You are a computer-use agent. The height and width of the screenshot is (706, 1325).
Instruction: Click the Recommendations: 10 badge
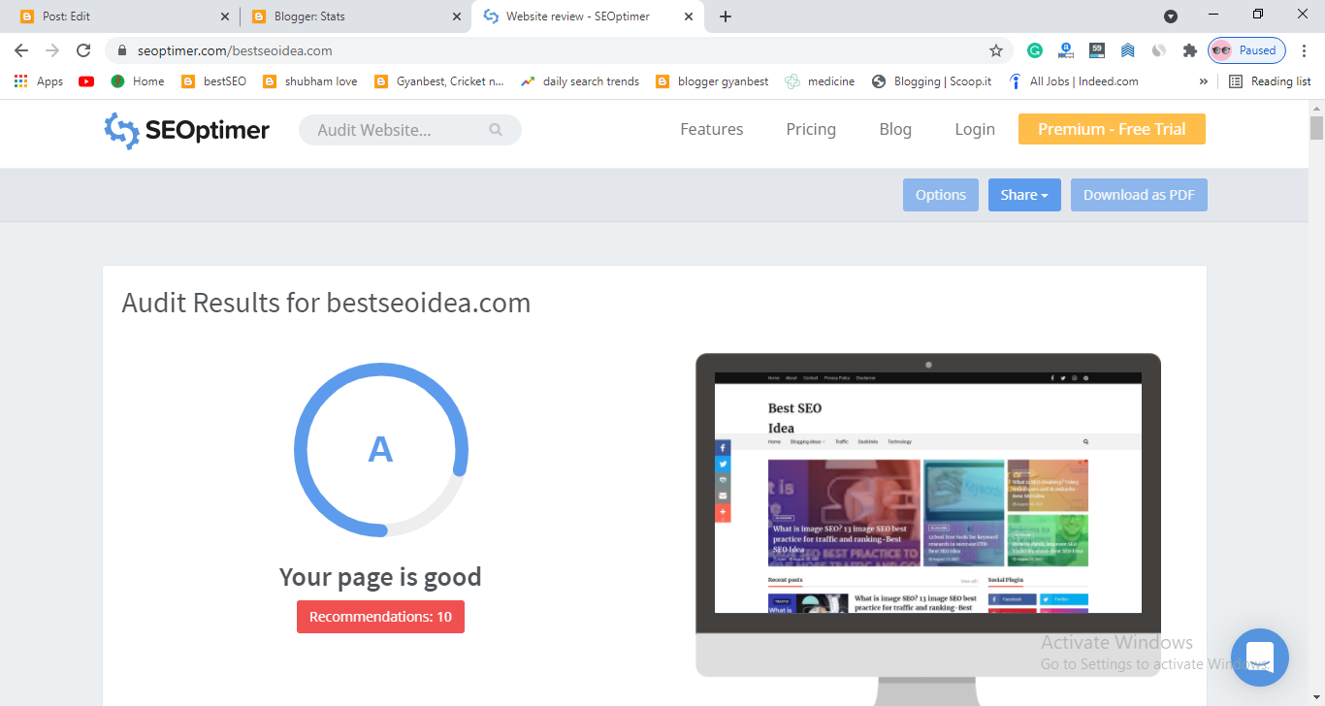tap(380, 617)
